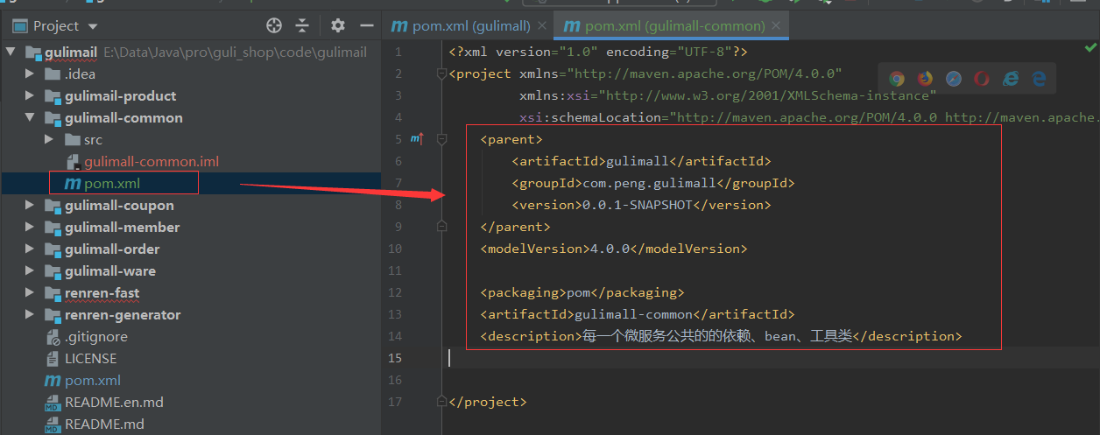Select gulimall-ware module name

click(110, 270)
